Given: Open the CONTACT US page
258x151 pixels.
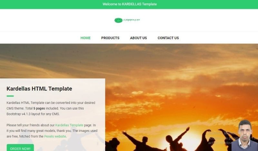Looking at the screenshot, I should 168,38.
